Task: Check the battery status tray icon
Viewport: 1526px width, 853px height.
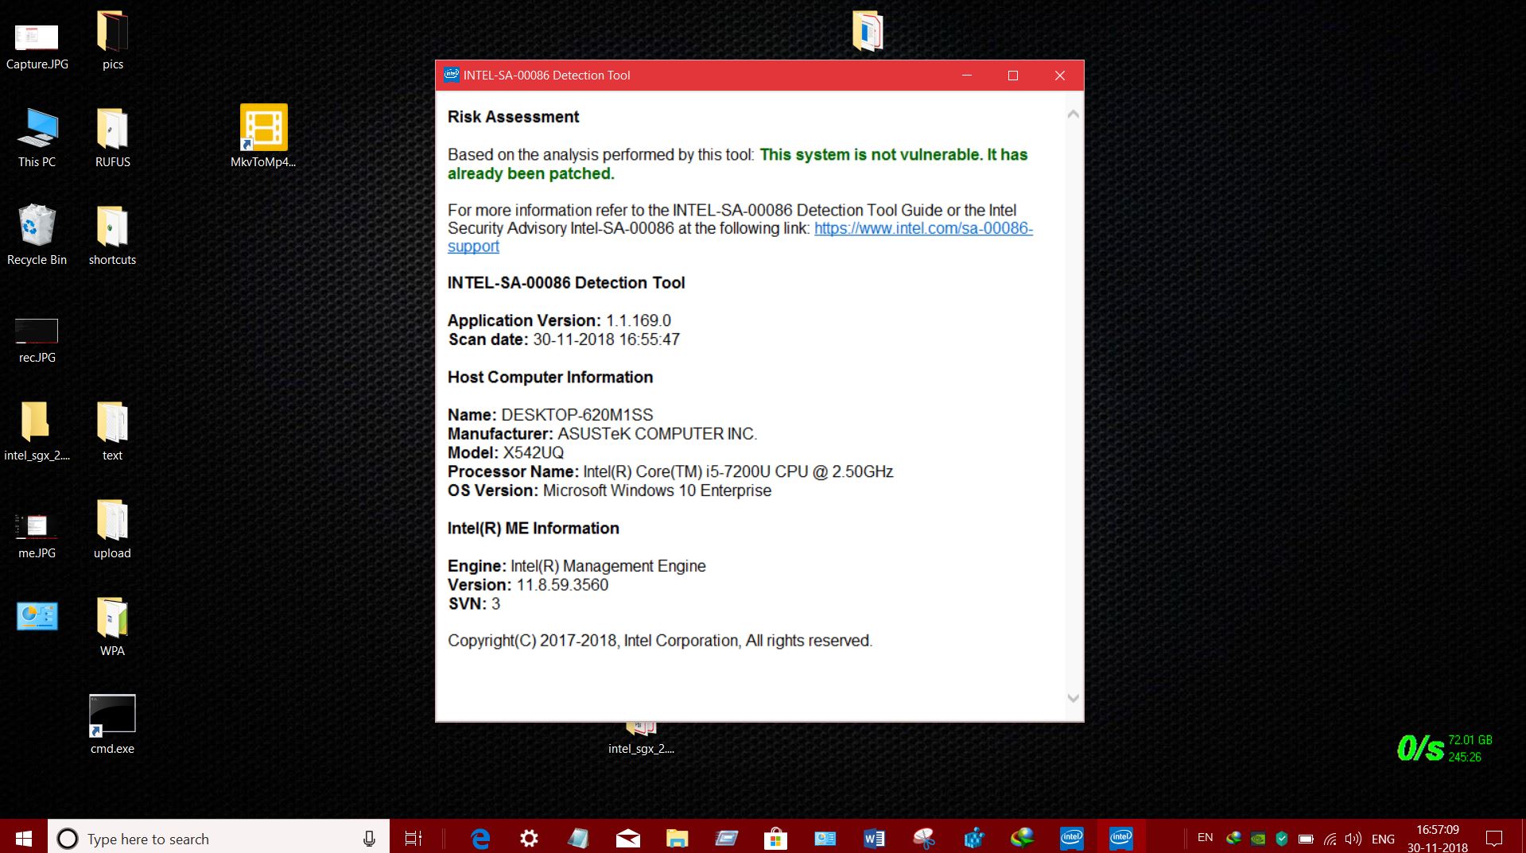Action: coord(1306,839)
